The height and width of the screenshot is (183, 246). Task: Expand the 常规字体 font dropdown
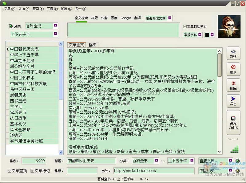(x=200, y=35)
